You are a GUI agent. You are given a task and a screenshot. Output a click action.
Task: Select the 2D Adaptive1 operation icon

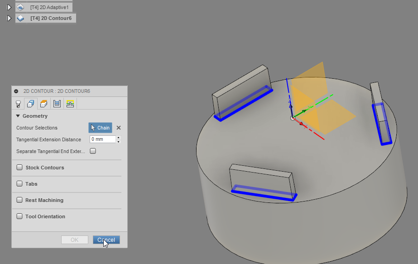[x=20, y=7]
